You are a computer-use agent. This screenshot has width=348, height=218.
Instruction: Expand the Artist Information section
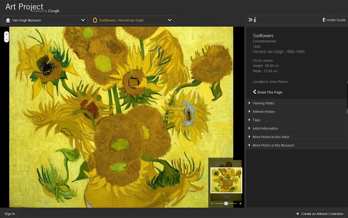click(x=265, y=128)
